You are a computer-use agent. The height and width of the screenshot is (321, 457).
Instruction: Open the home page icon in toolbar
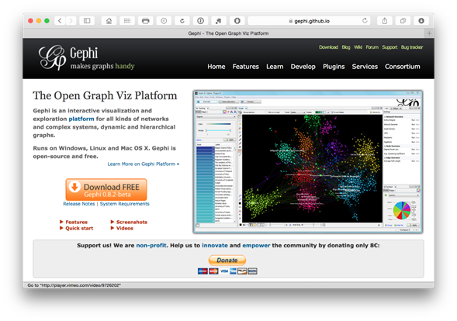(x=109, y=21)
